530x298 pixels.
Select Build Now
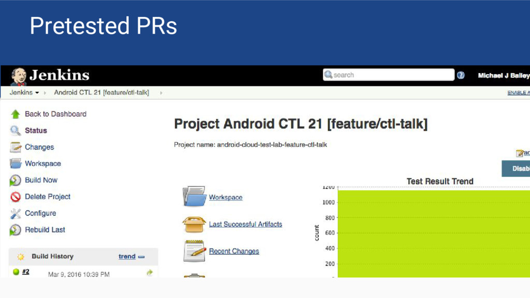point(41,180)
